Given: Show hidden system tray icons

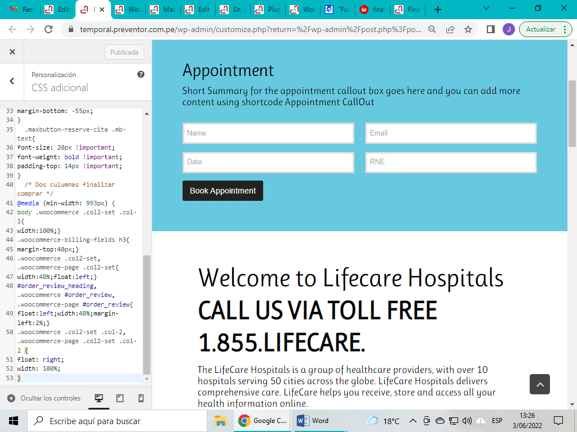Looking at the screenshot, I should 413,421.
